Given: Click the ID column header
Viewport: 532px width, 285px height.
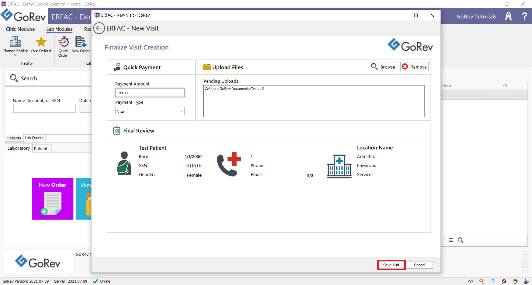Looking at the screenshot, I should tap(515, 86).
